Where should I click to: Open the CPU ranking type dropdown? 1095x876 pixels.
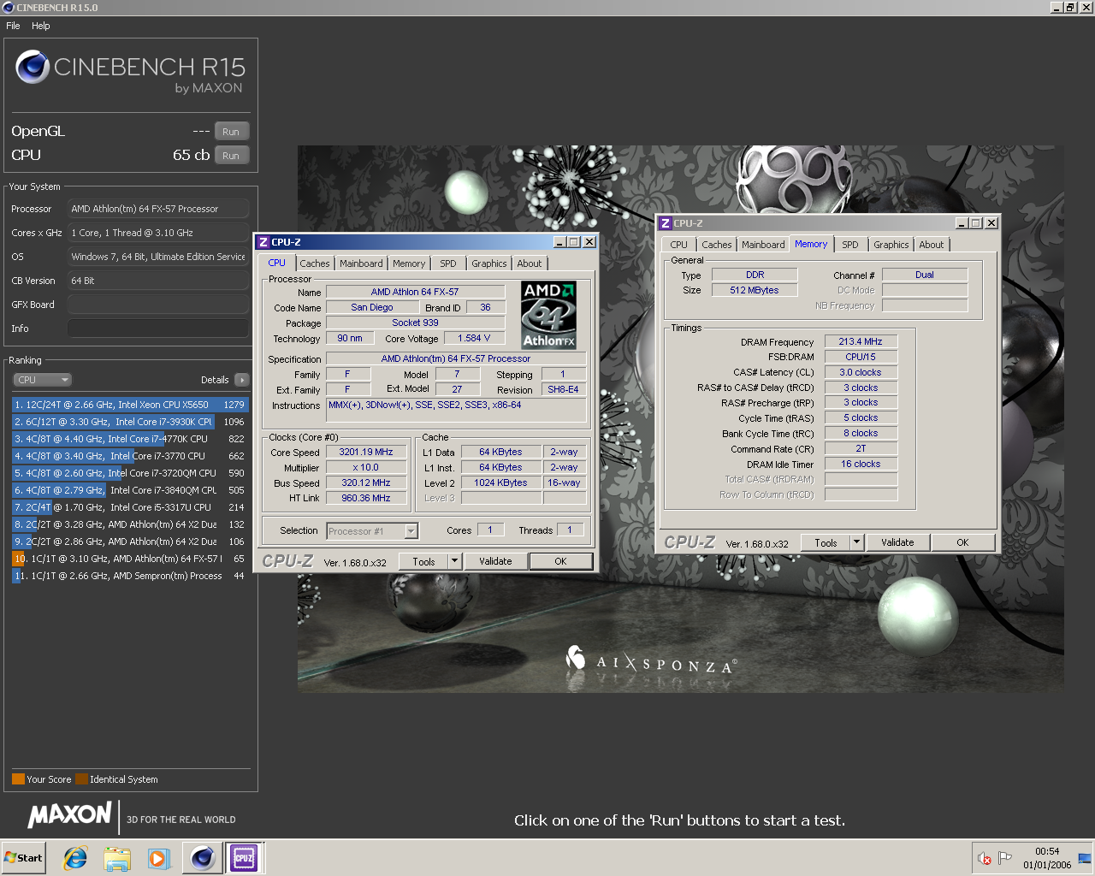tap(42, 380)
